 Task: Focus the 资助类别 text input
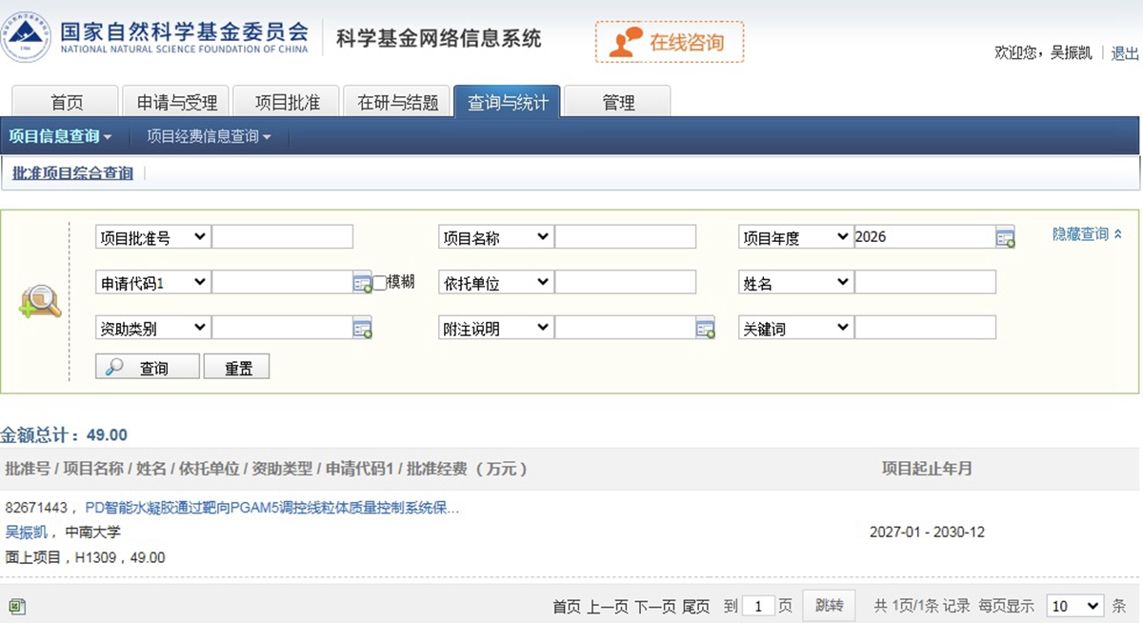tap(282, 328)
